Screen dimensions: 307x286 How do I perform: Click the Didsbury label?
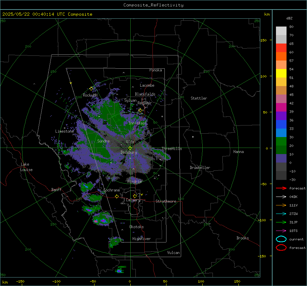(129, 152)
